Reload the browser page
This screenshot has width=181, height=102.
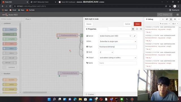[10, 6]
